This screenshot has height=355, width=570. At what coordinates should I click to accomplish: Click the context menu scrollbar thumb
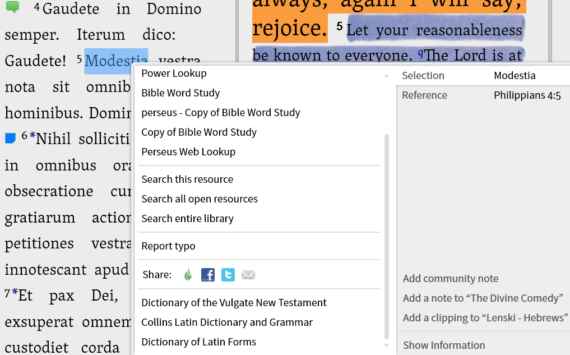[x=386, y=237]
